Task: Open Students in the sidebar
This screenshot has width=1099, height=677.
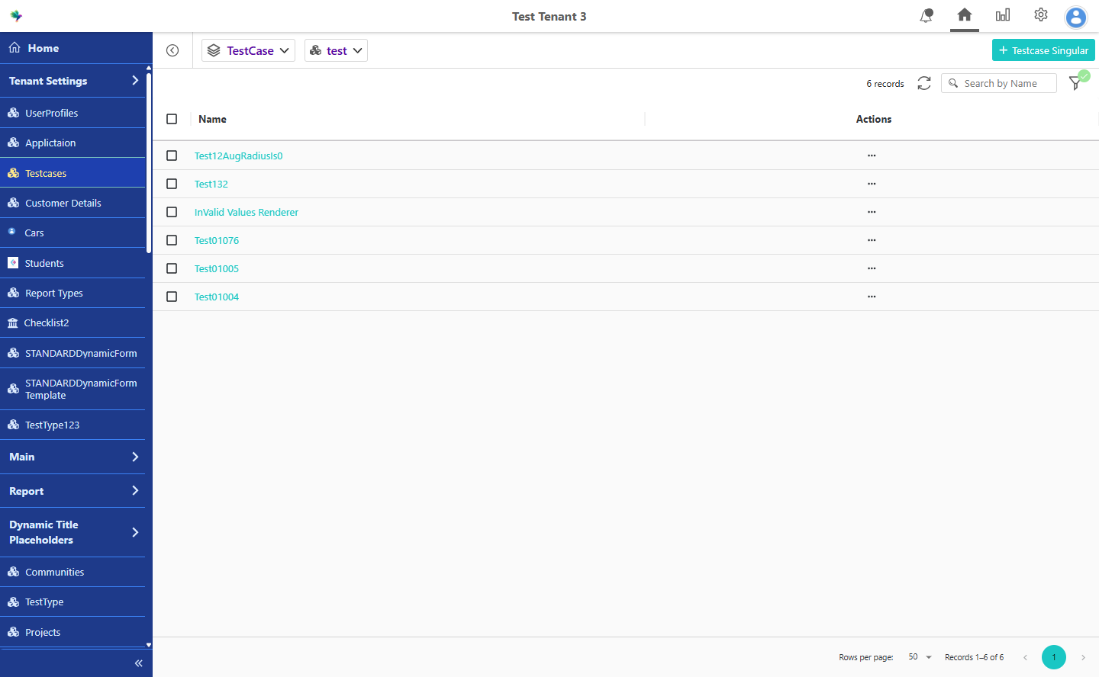Action: click(73, 263)
